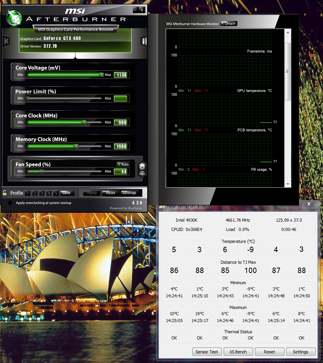Click the "19°C" maximum temperature value
The width and height of the screenshot is (323, 363).
[200, 314]
